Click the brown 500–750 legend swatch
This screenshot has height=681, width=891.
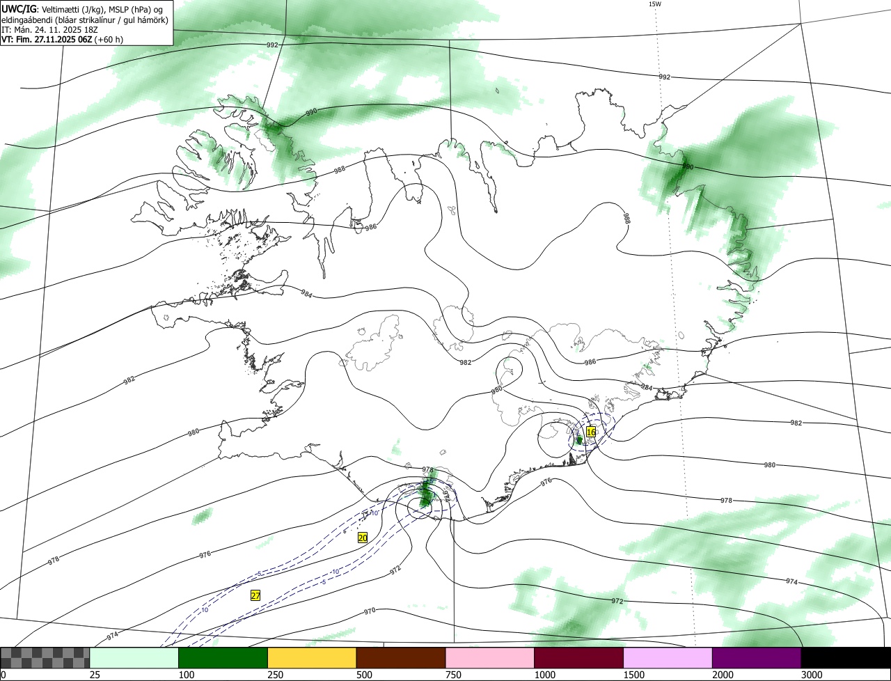tap(401, 658)
